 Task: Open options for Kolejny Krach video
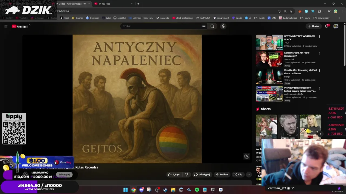click(x=320, y=53)
